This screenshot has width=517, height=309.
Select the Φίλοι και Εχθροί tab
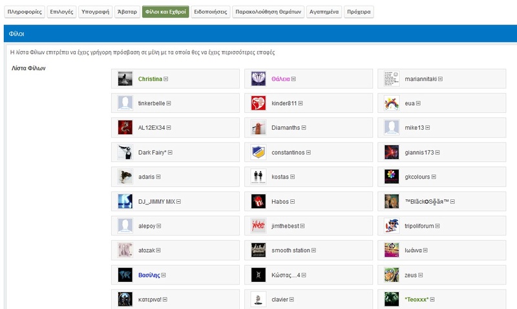point(165,12)
